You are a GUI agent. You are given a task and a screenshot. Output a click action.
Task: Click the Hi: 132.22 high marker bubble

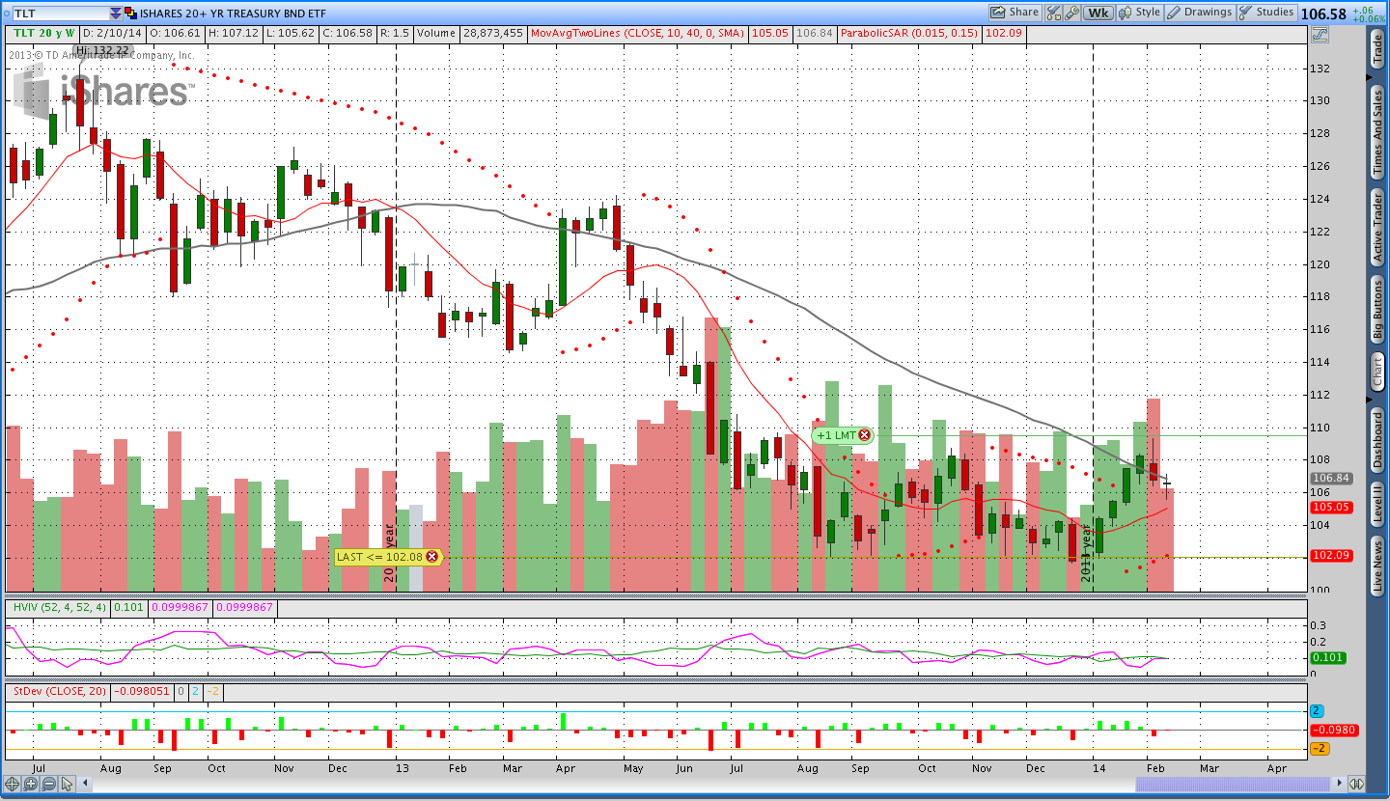tap(102, 49)
